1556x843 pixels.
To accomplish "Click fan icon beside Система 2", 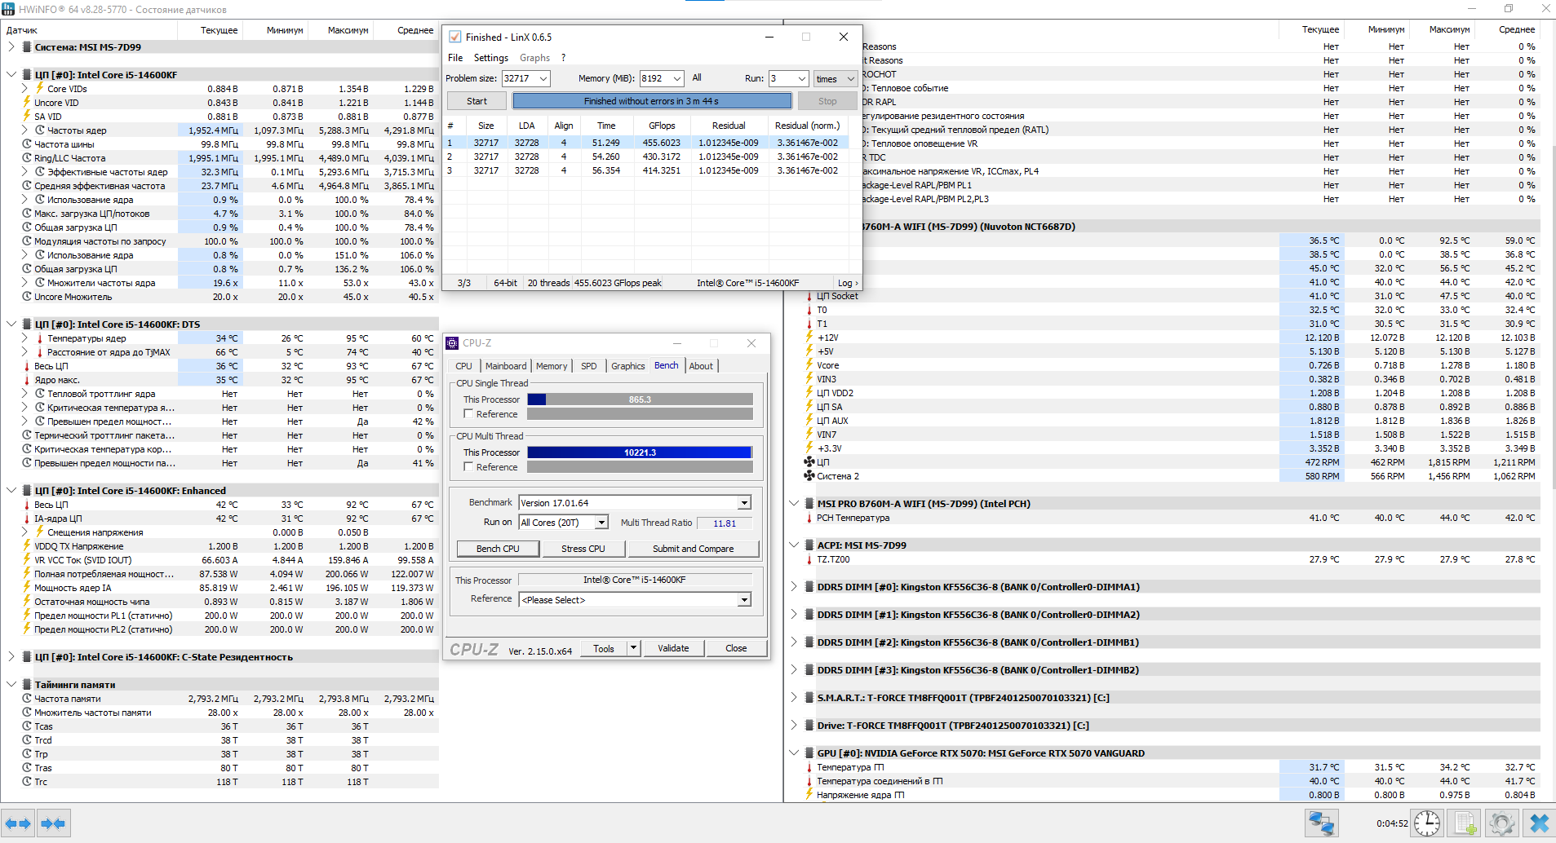I will point(809,476).
